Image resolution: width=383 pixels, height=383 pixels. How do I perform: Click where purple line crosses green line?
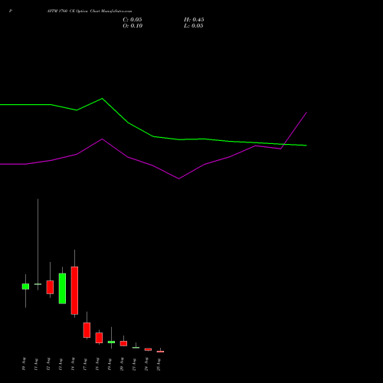pyautogui.click(x=283, y=144)
